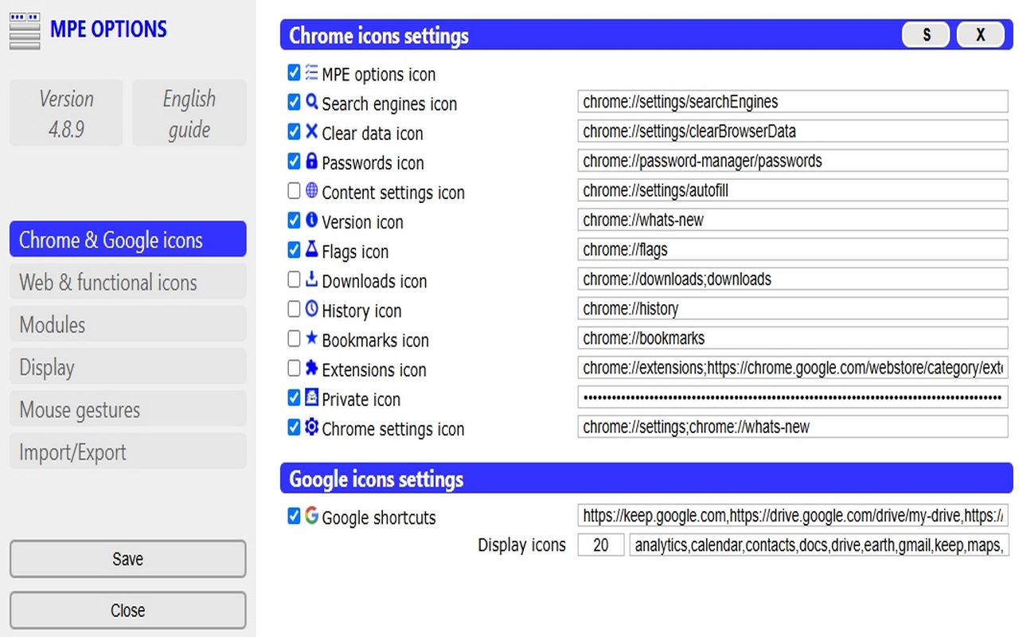Enable the Bookmarks icon checkbox
This screenshot has width=1019, height=637.
coord(294,338)
